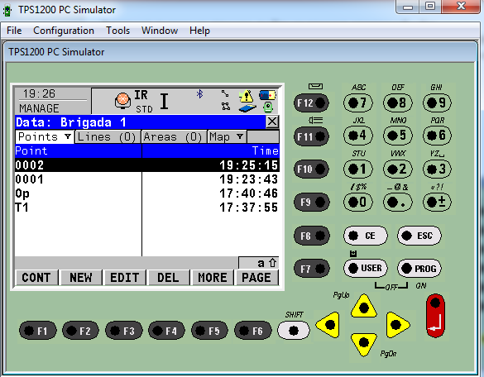484x377 pixels.
Task: Click the decimal point key
Action: (x=398, y=202)
